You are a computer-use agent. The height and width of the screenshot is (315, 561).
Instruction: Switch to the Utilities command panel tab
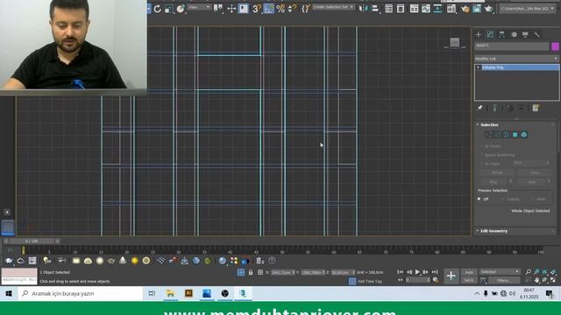(536, 35)
